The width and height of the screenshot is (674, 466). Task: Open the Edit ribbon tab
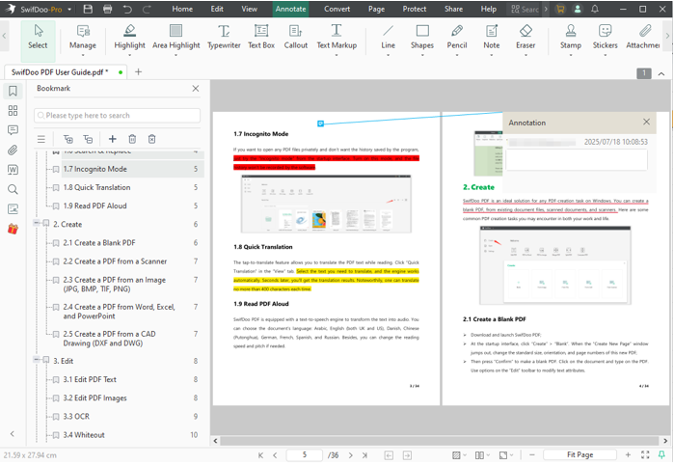217,9
